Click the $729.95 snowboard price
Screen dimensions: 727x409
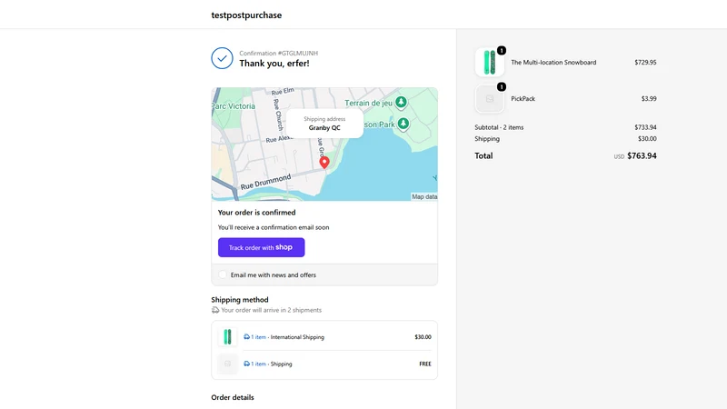tap(645, 62)
